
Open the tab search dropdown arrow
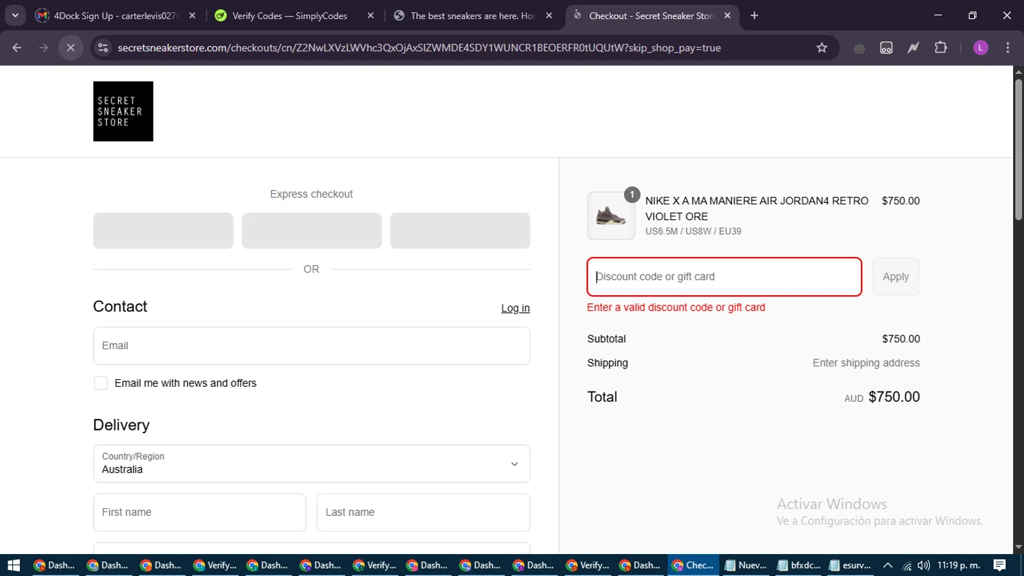15,16
